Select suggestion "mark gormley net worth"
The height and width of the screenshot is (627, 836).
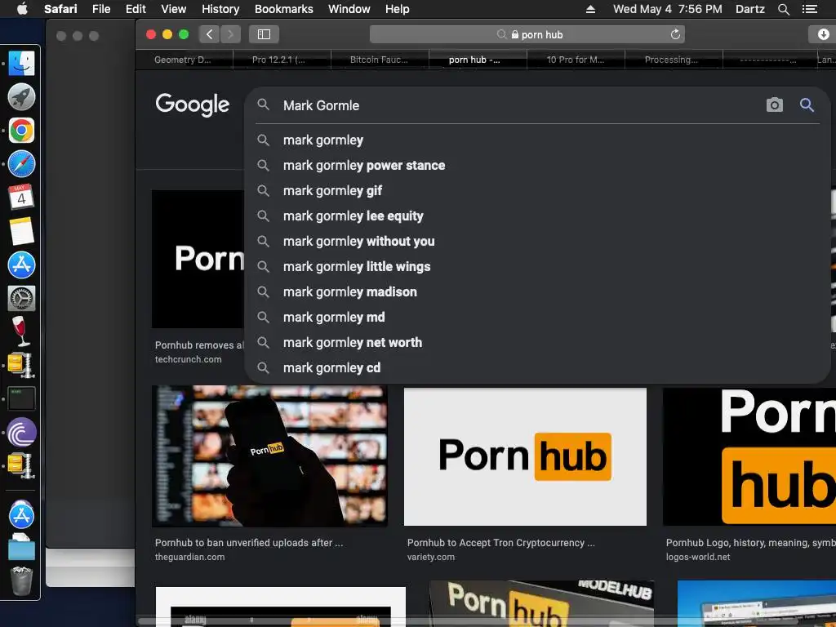[x=537, y=342]
